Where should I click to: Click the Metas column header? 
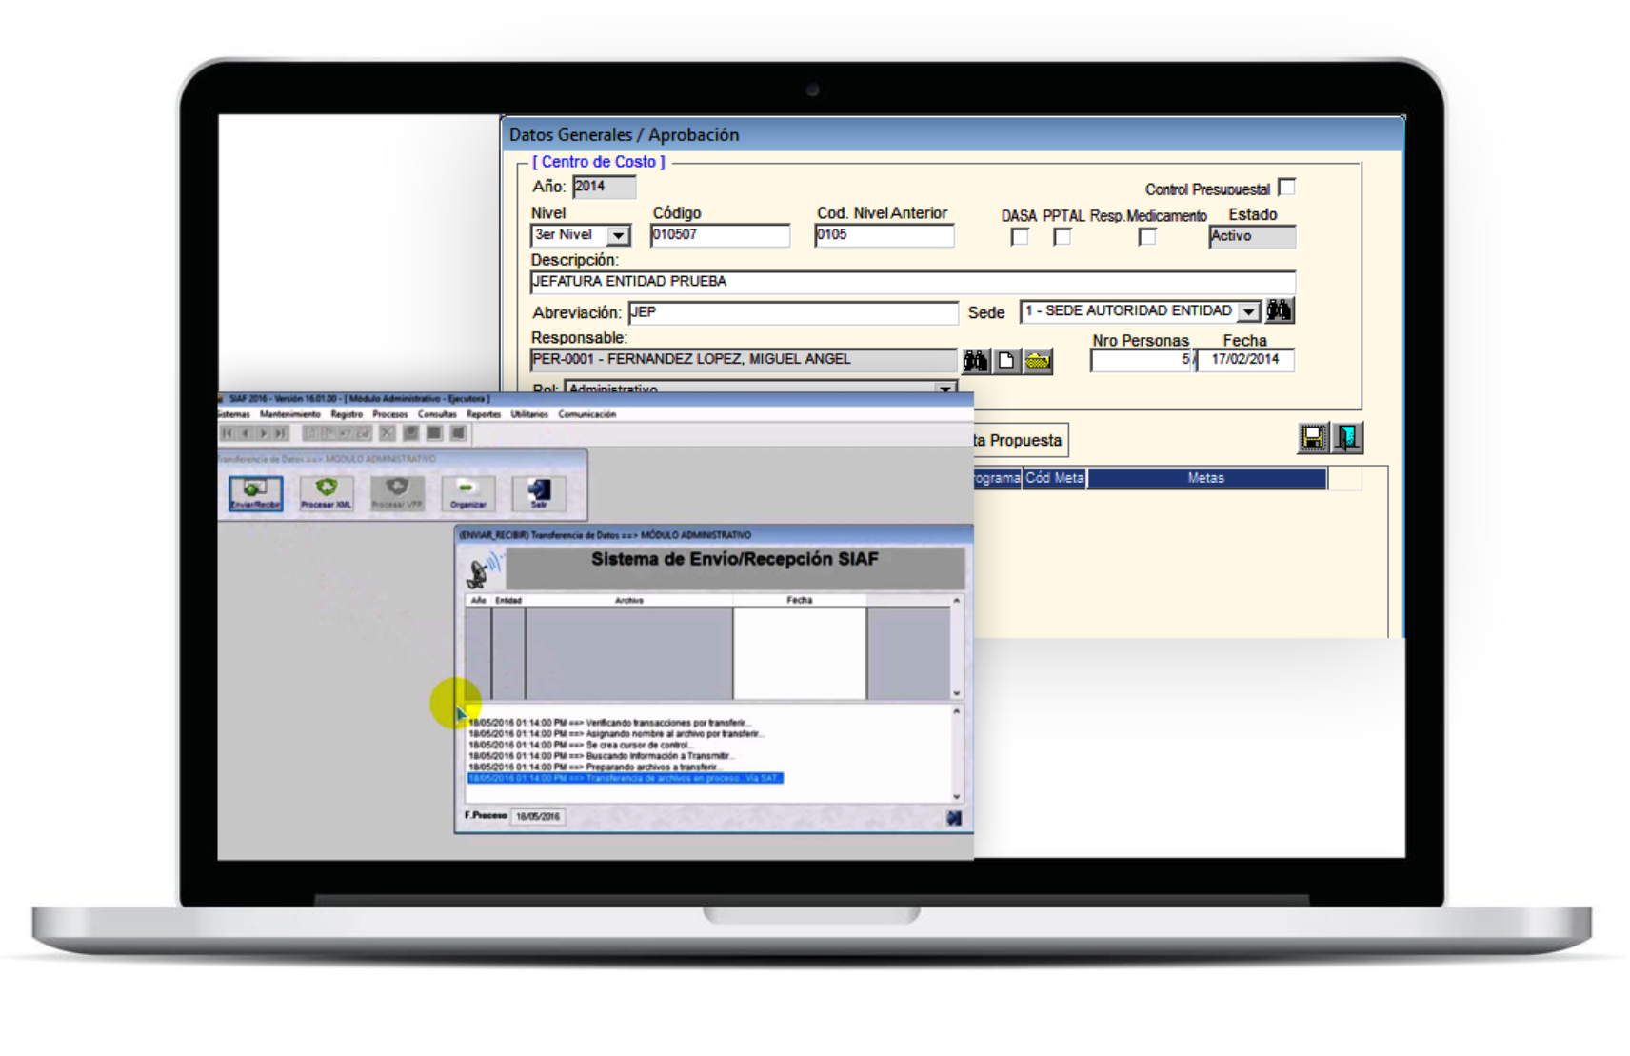click(x=1205, y=478)
